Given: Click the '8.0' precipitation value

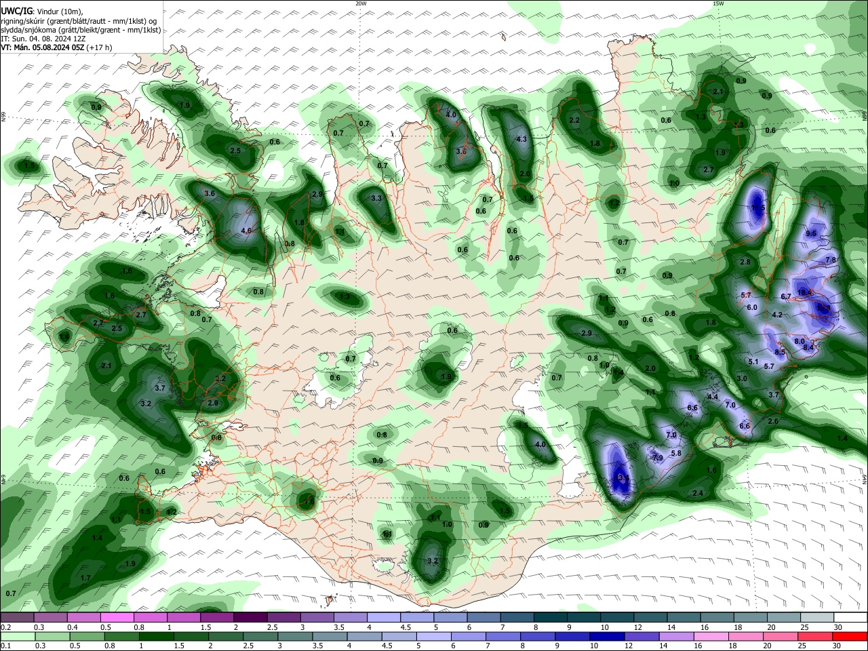Looking at the screenshot, I should point(800,341).
